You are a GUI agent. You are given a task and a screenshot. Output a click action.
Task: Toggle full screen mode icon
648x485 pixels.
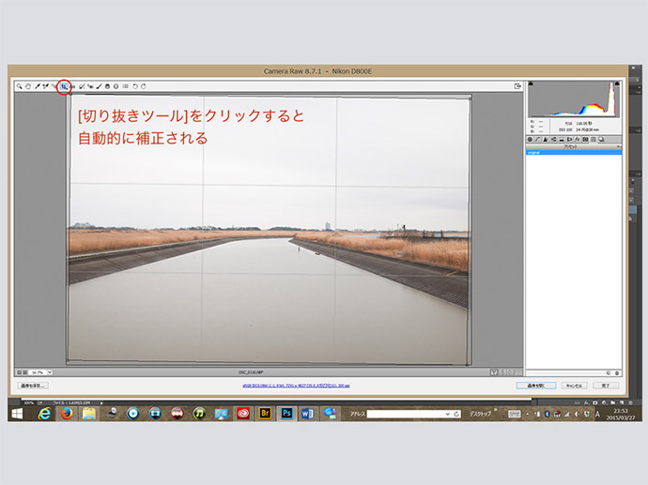(x=517, y=86)
